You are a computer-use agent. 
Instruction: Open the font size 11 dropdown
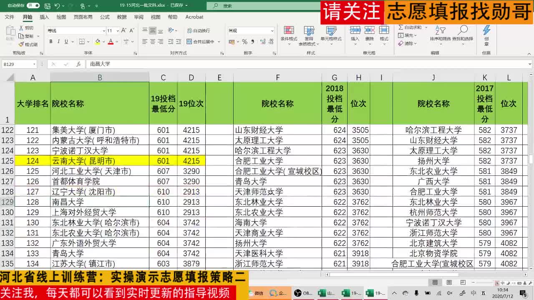(x=118, y=31)
